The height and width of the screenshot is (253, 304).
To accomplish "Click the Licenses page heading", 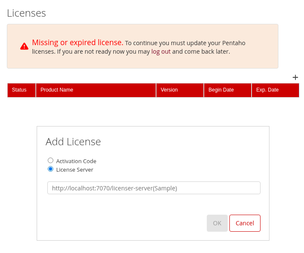I will click(26, 13).
